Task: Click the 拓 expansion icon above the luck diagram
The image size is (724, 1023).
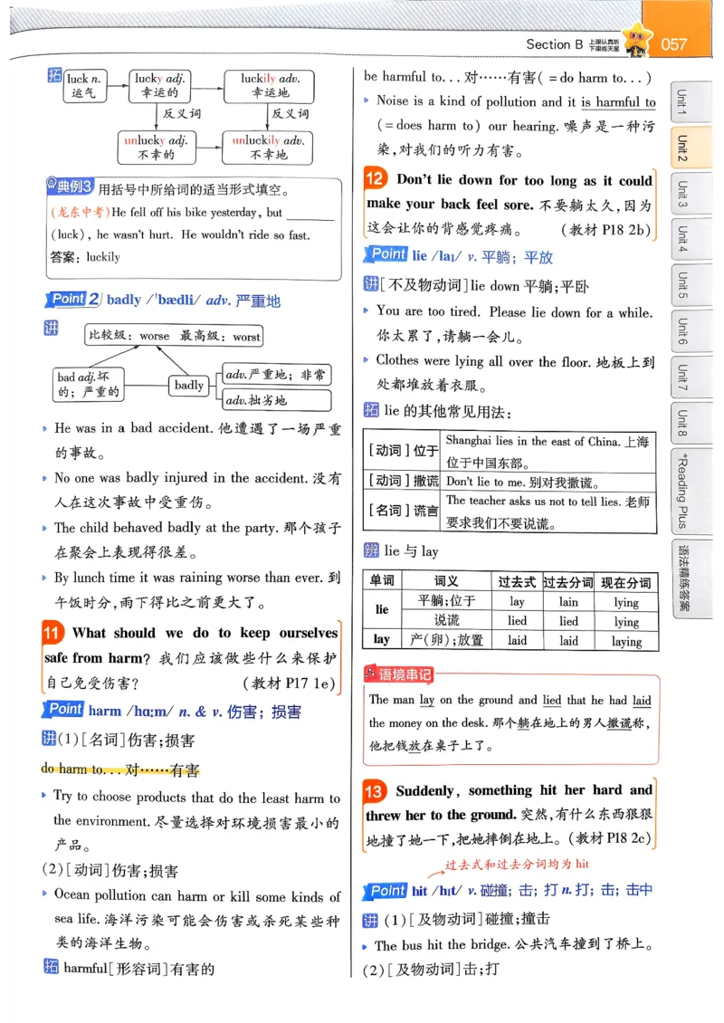Action: (x=52, y=74)
